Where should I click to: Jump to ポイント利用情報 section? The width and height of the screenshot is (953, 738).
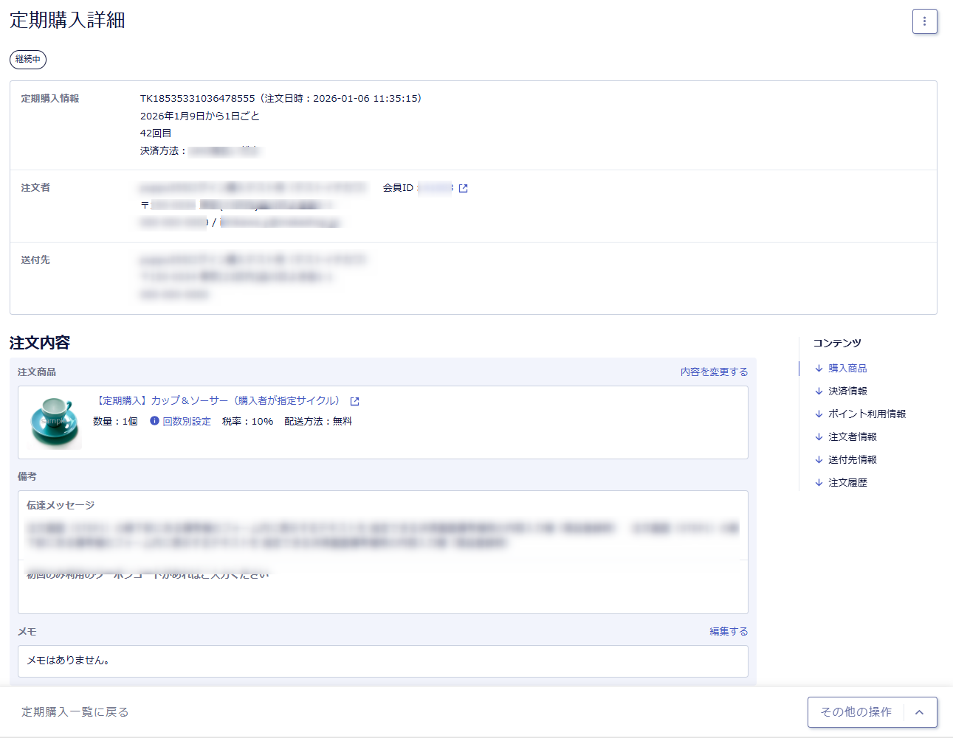point(867,414)
